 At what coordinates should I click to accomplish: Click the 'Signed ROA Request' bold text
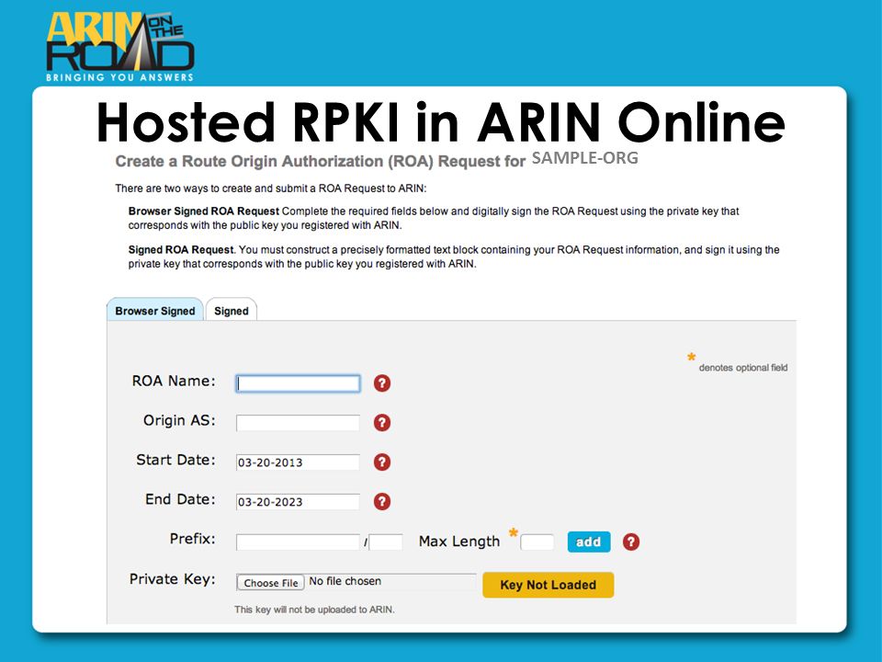[x=181, y=249]
